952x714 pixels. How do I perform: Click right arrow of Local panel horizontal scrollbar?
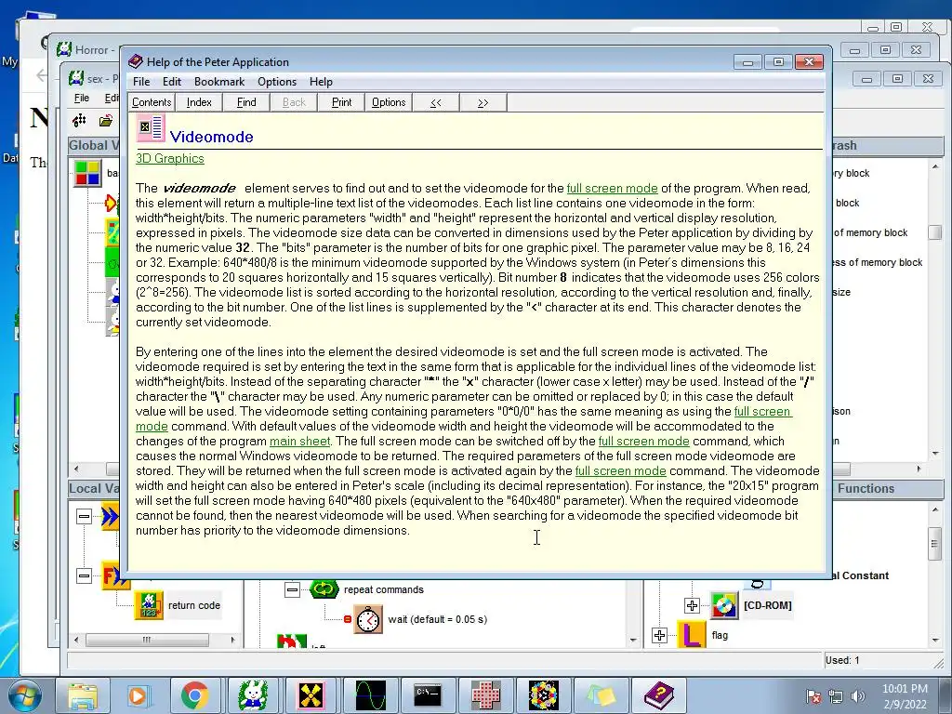click(232, 640)
